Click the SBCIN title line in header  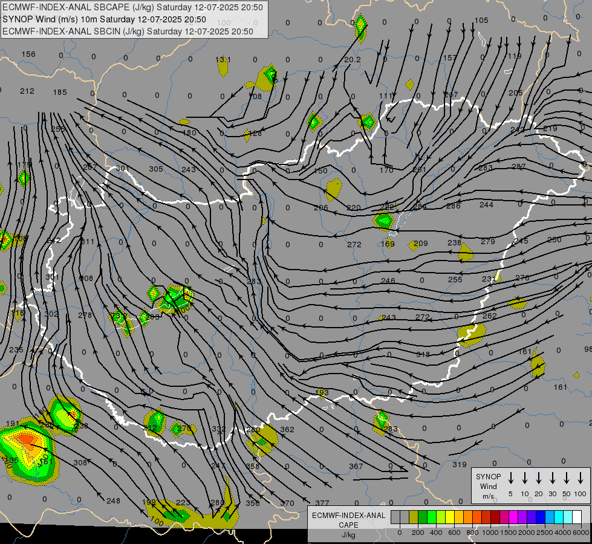click(128, 31)
